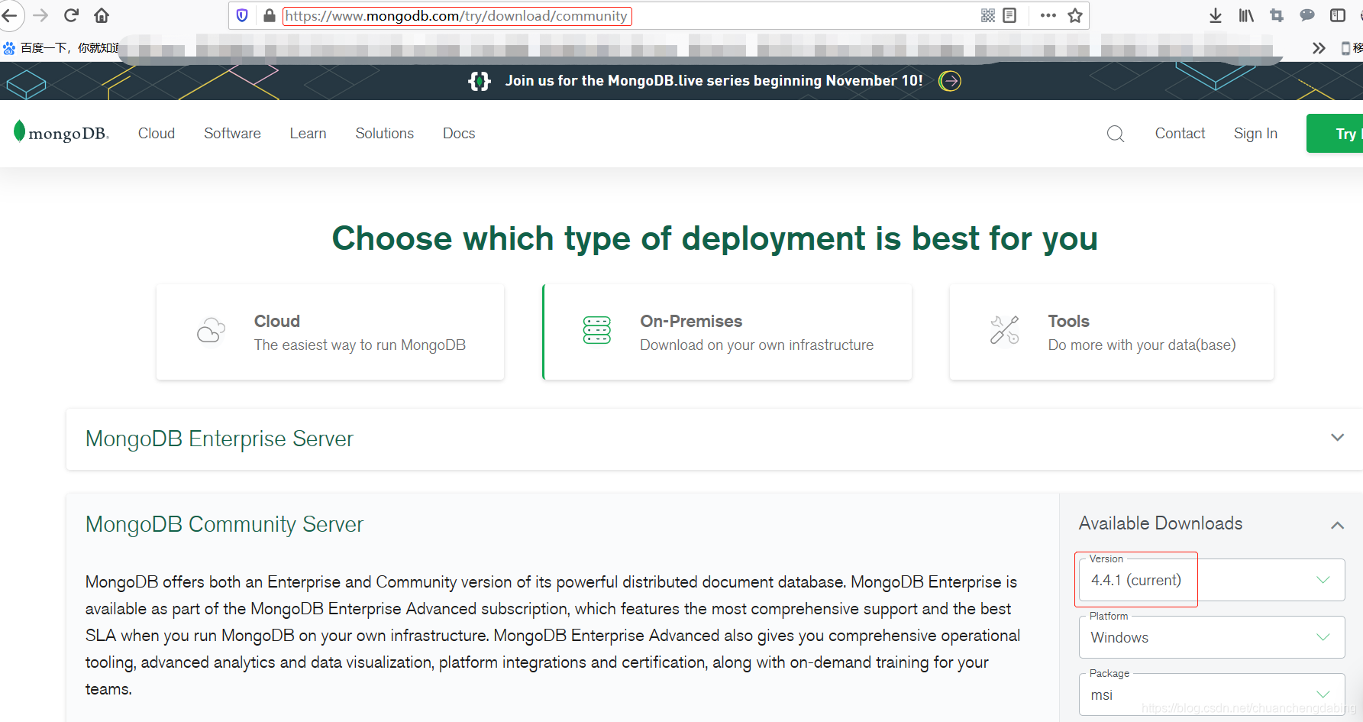
Task: Open the Baidu bookmark in bookmarks bar
Action: point(61,48)
